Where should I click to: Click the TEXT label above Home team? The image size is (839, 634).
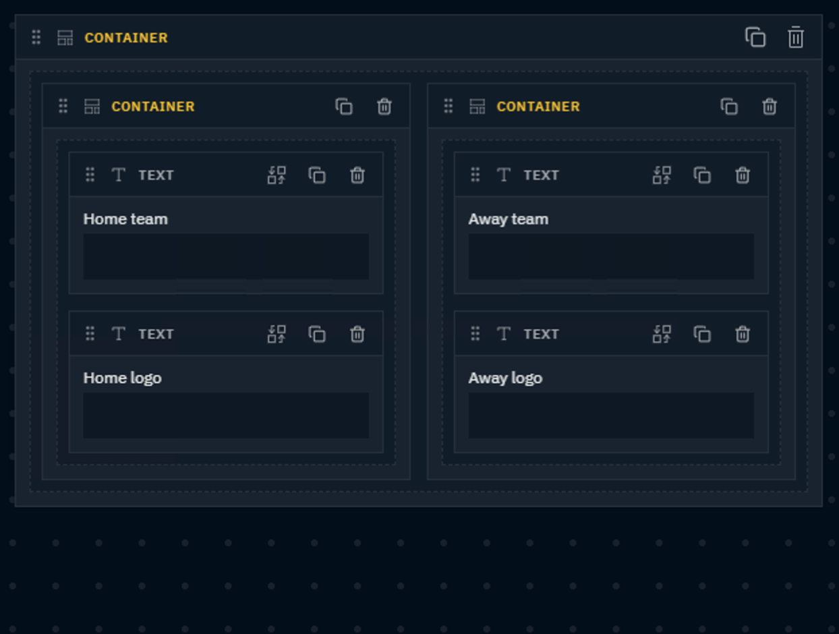coord(156,175)
